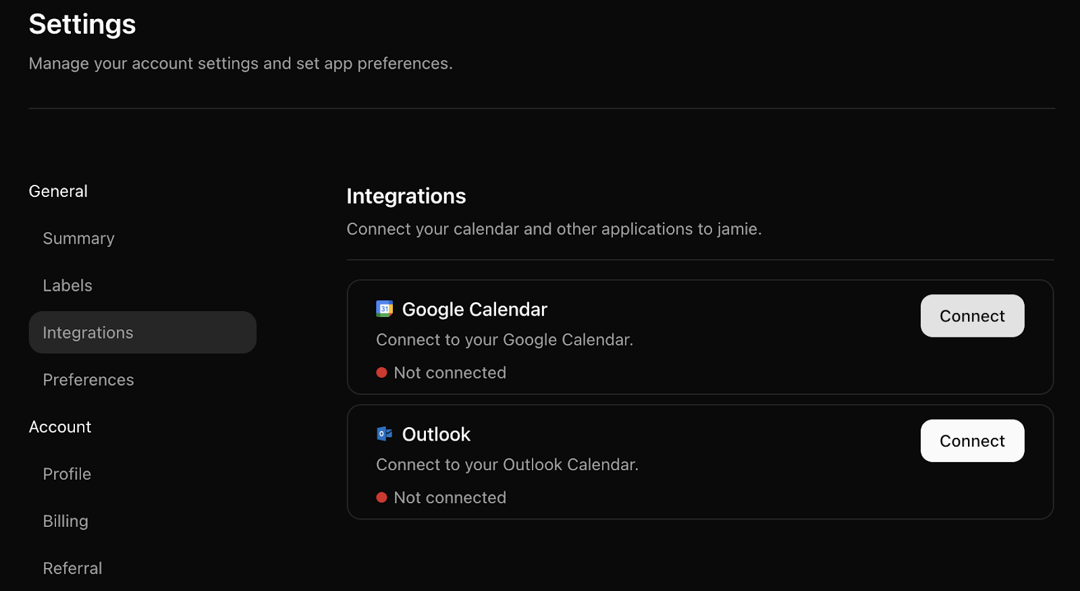Screen dimensions: 1080x591
Task: Select the Integrations sidebar item
Action: click(x=142, y=333)
